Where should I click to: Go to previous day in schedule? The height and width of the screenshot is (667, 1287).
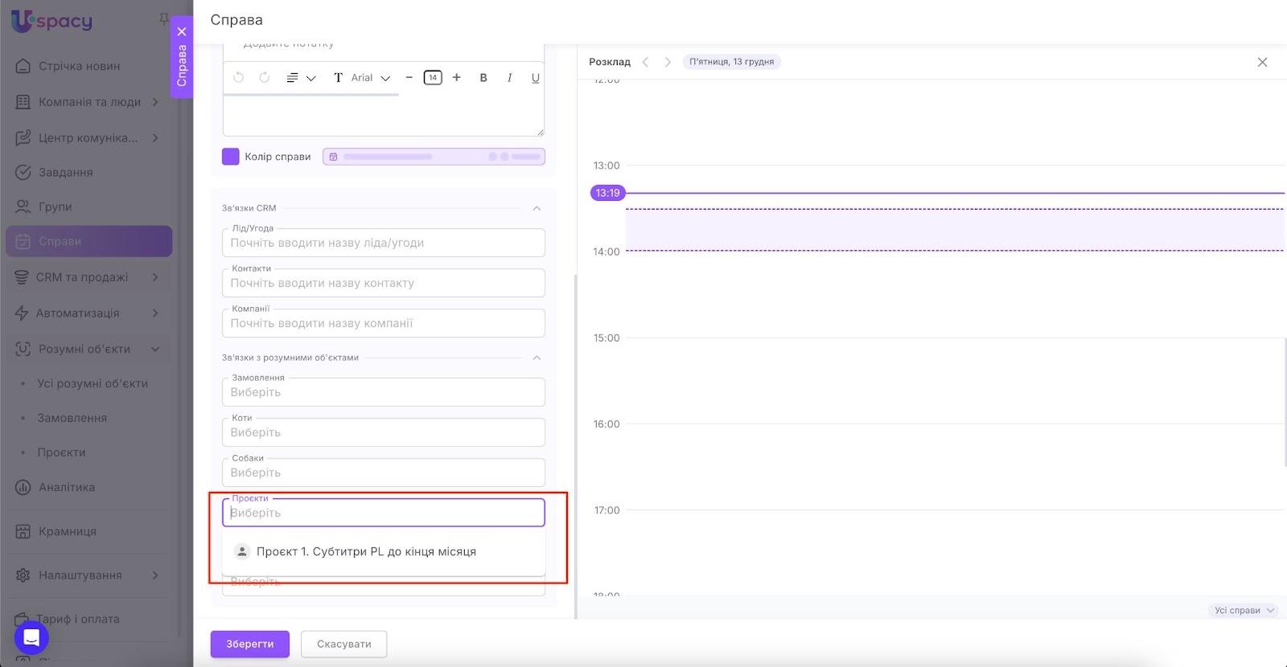point(645,62)
